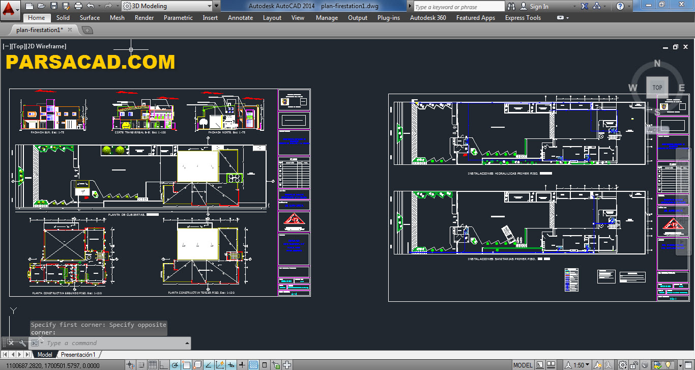Switch to the Home ribbon tab
The image size is (695, 370).
[36, 17]
